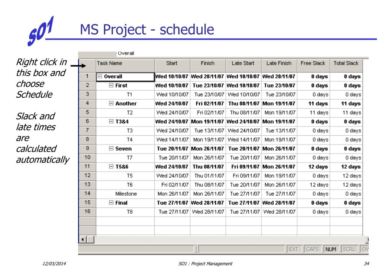
Task: Select row header 7
Action: 87,130
